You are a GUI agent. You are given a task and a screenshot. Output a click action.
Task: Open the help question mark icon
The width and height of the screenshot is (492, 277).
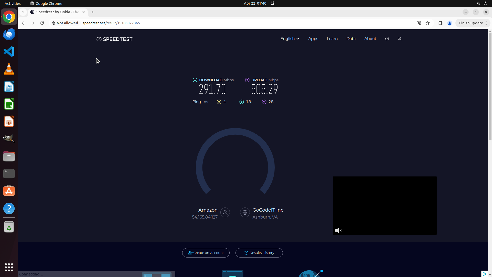(387, 39)
